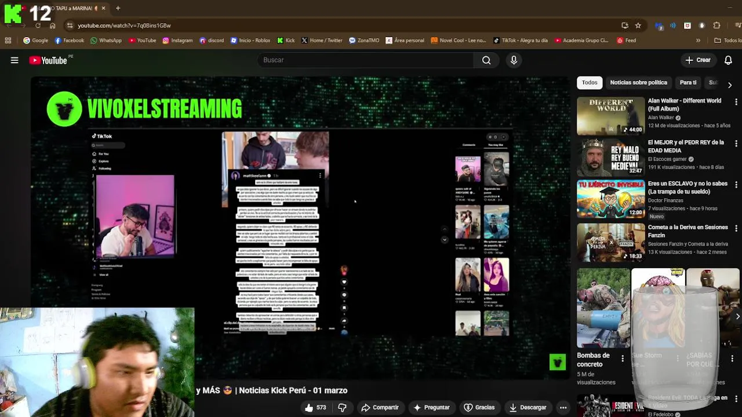Image resolution: width=742 pixels, height=417 pixels.
Task: Start voice search with the microphone
Action: pyautogui.click(x=514, y=60)
